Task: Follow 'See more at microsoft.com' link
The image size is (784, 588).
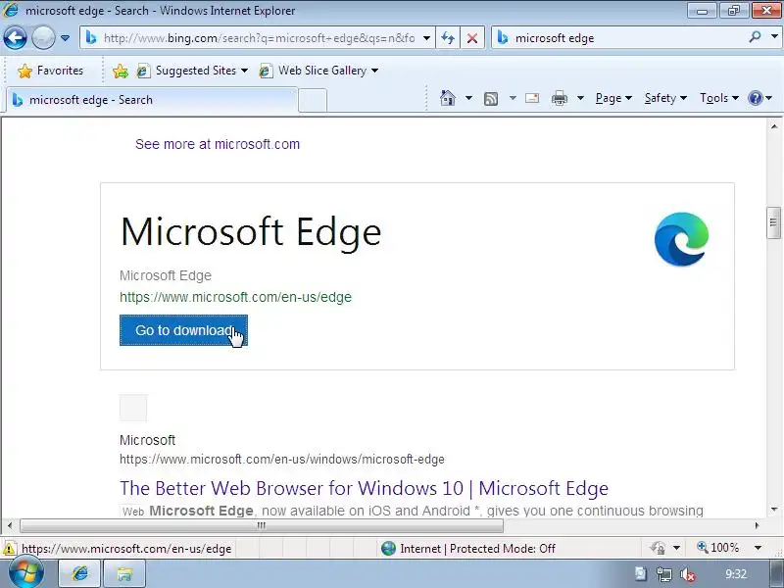Action: click(x=218, y=144)
